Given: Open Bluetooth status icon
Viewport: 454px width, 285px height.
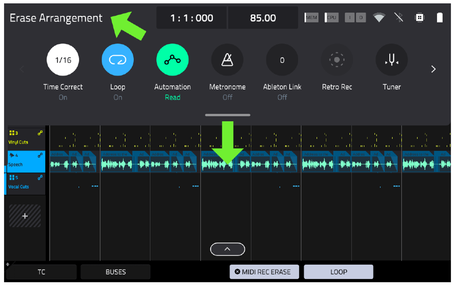Looking at the screenshot, I should 399,18.
